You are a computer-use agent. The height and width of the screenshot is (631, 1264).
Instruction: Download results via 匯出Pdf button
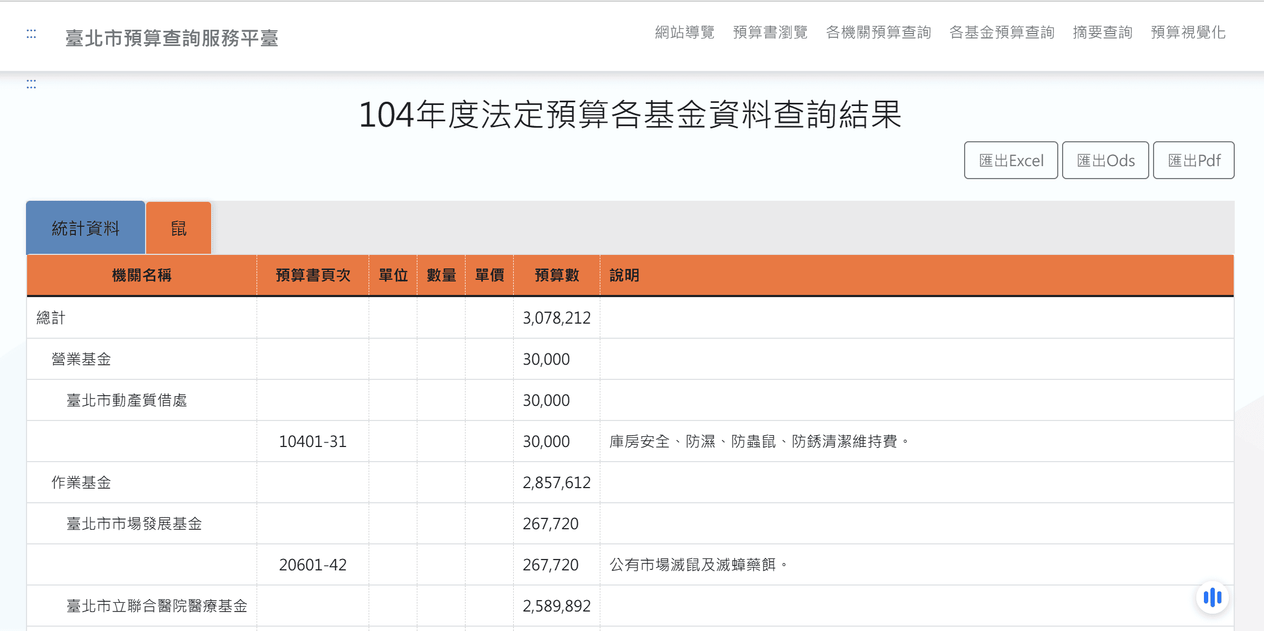pos(1194,161)
